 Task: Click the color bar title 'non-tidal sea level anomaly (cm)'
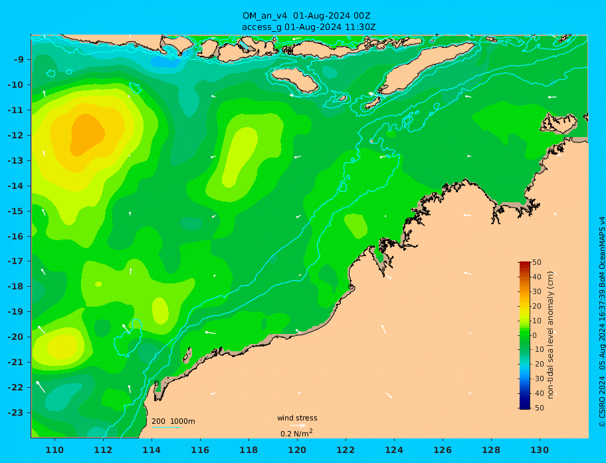click(x=550, y=335)
